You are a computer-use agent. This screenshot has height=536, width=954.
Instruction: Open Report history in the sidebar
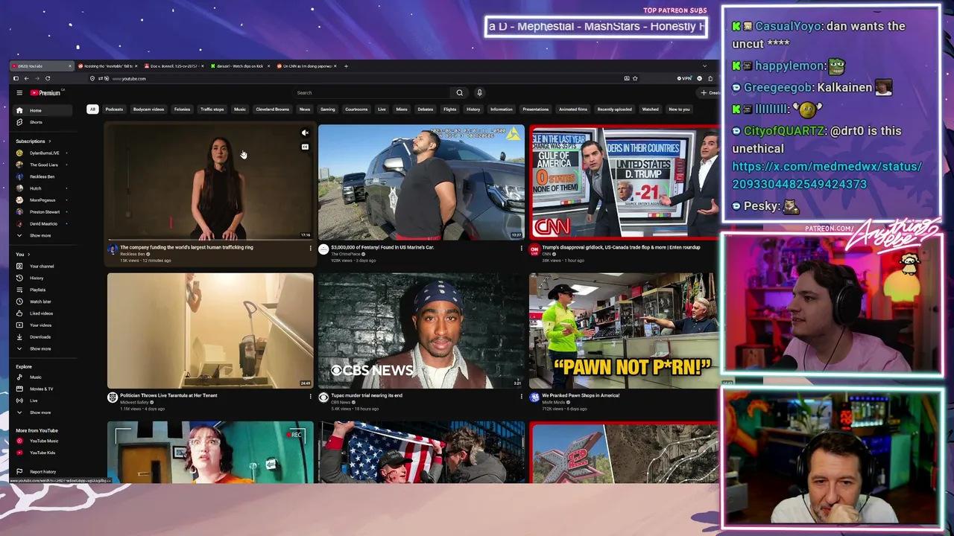[42, 472]
